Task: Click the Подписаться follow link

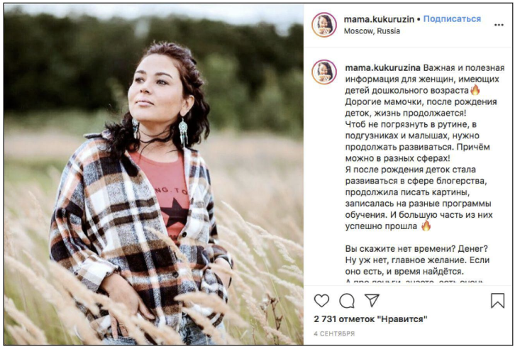Action: pos(452,19)
